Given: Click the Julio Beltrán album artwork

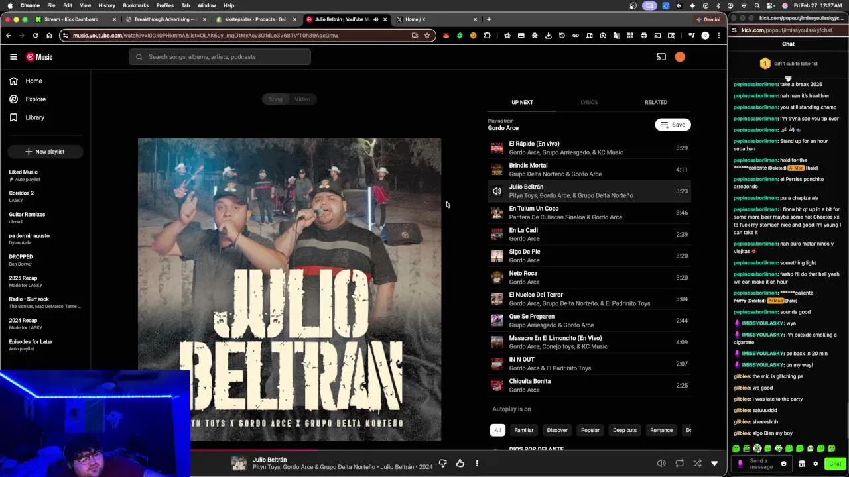Looking at the screenshot, I should click(289, 290).
